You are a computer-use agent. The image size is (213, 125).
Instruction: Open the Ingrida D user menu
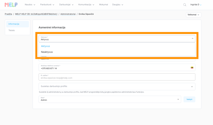tap(196, 5)
